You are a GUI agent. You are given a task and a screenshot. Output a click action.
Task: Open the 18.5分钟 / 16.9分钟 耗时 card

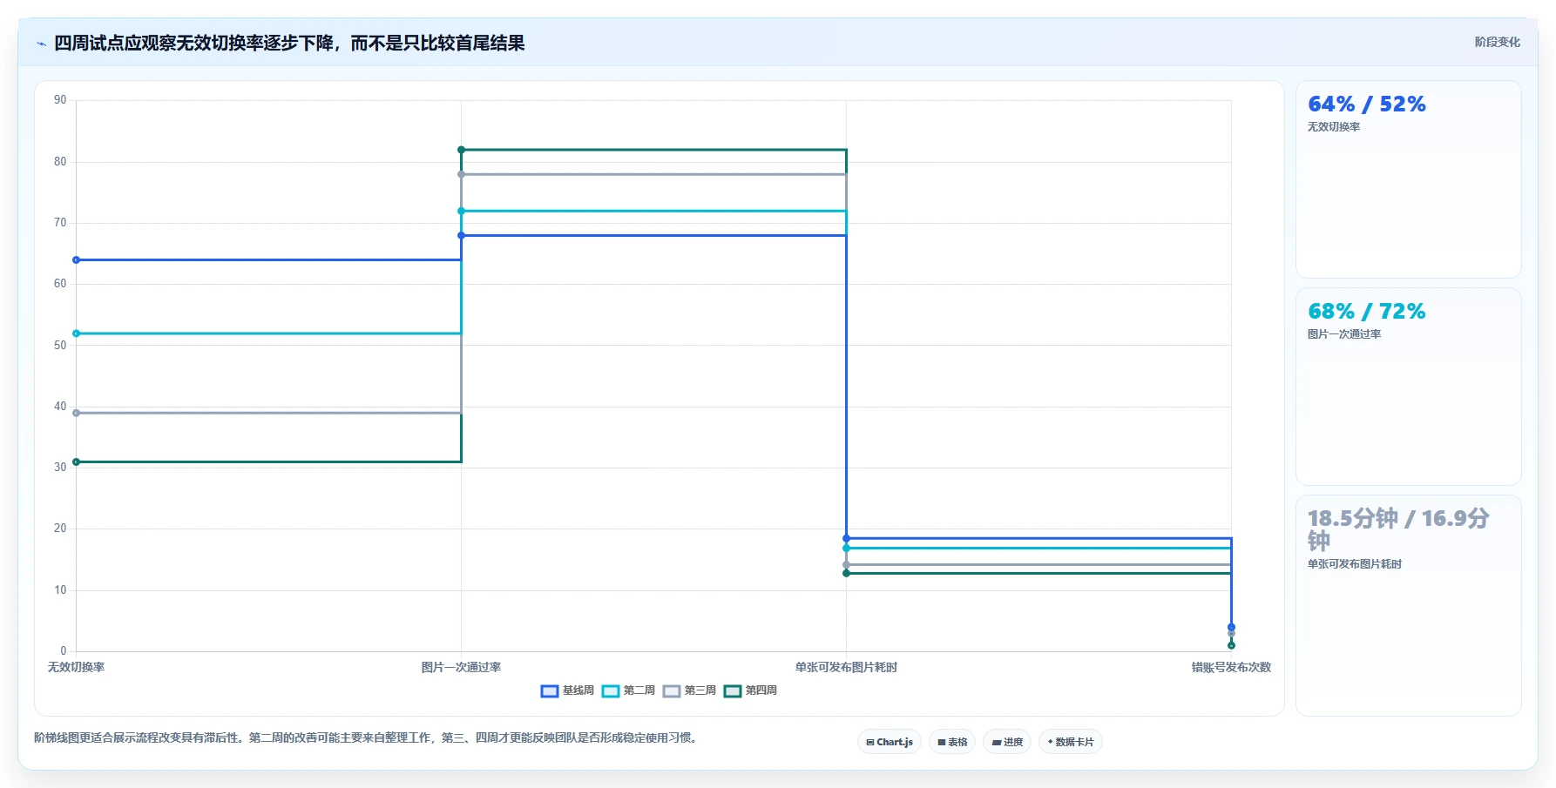click(x=1408, y=605)
